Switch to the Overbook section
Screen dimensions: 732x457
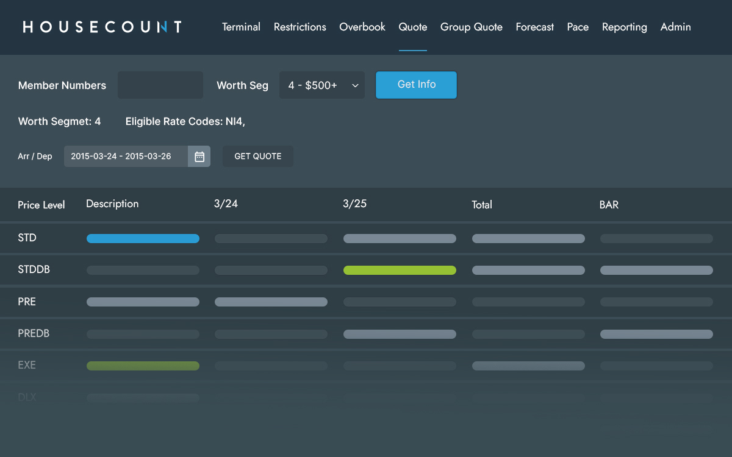pos(362,27)
